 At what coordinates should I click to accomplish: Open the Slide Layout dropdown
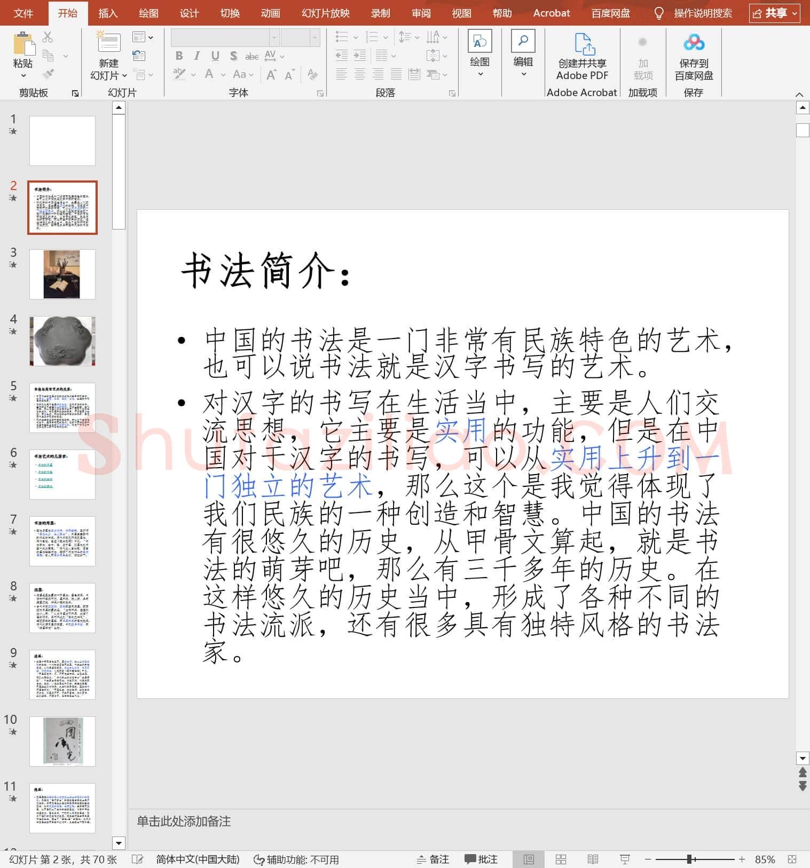pyautogui.click(x=143, y=37)
